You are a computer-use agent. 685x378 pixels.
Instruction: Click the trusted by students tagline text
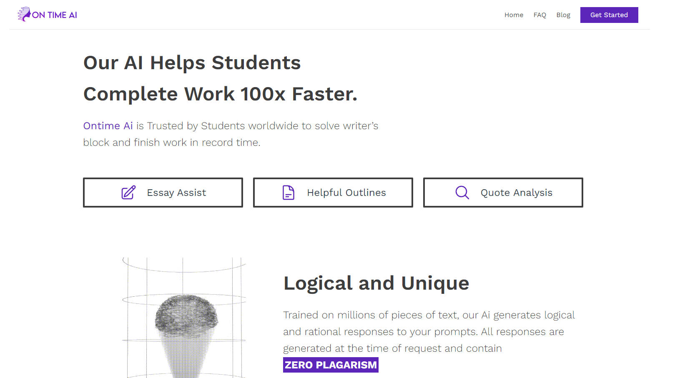click(x=231, y=133)
